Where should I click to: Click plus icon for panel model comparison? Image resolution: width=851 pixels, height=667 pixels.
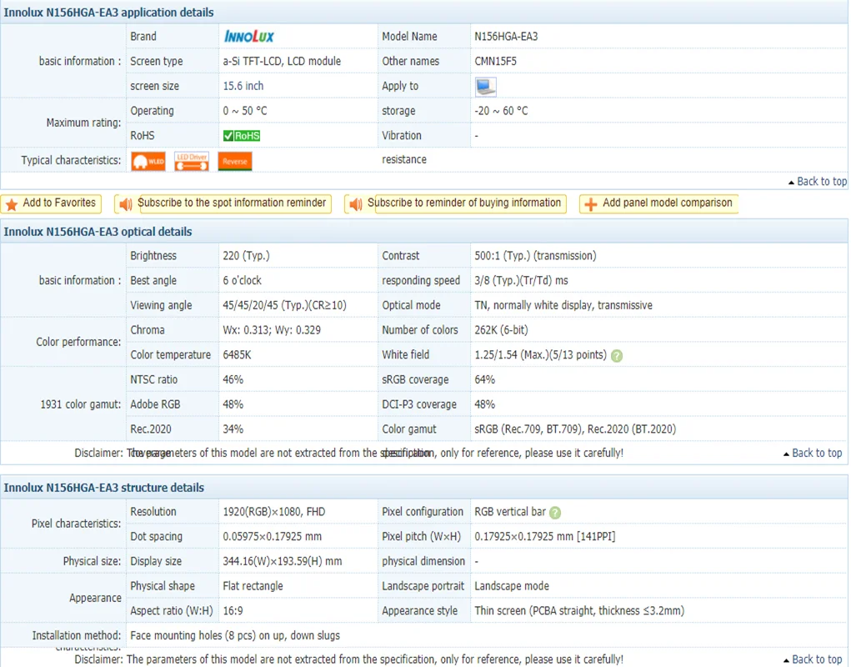click(590, 204)
